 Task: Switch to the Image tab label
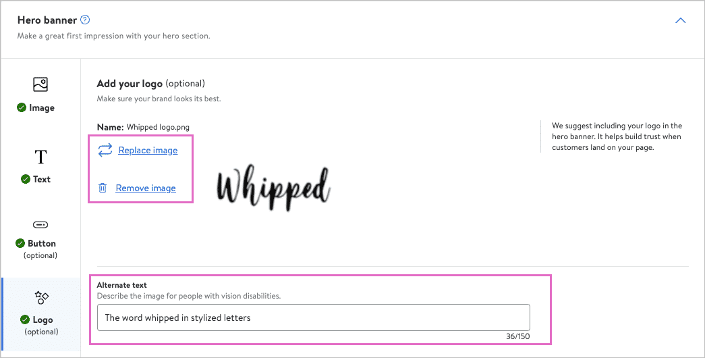tap(42, 107)
